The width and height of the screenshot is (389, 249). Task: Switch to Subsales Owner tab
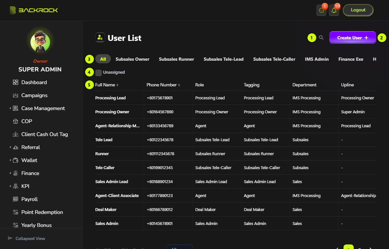point(133,59)
